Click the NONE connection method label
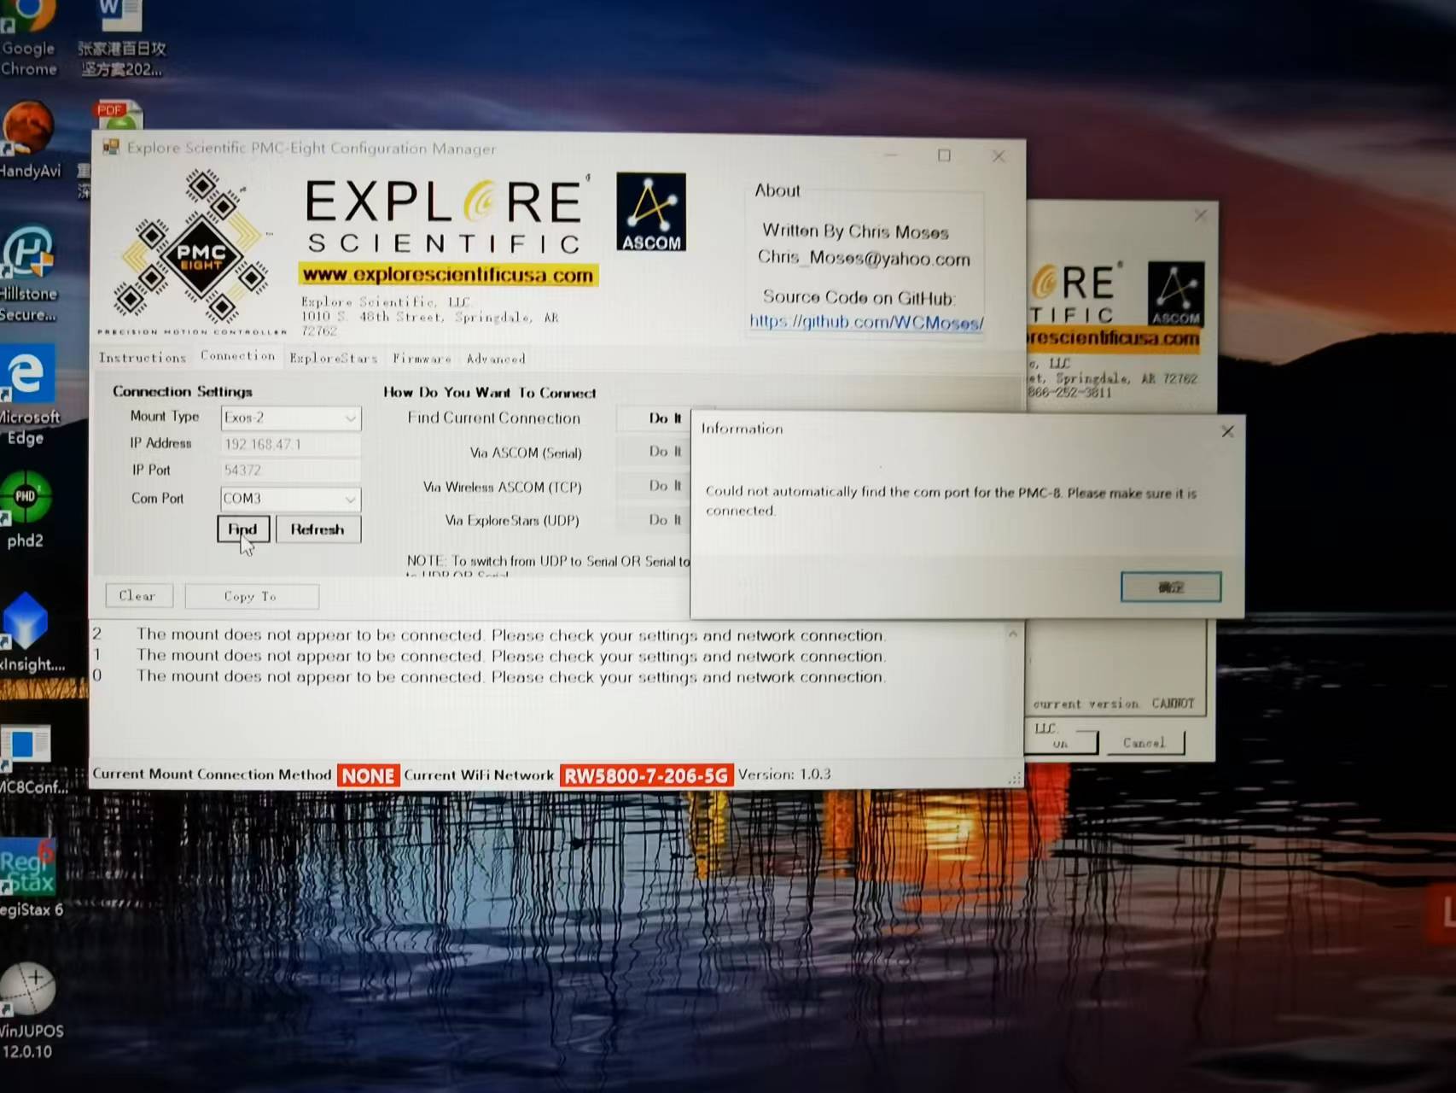 tap(369, 775)
